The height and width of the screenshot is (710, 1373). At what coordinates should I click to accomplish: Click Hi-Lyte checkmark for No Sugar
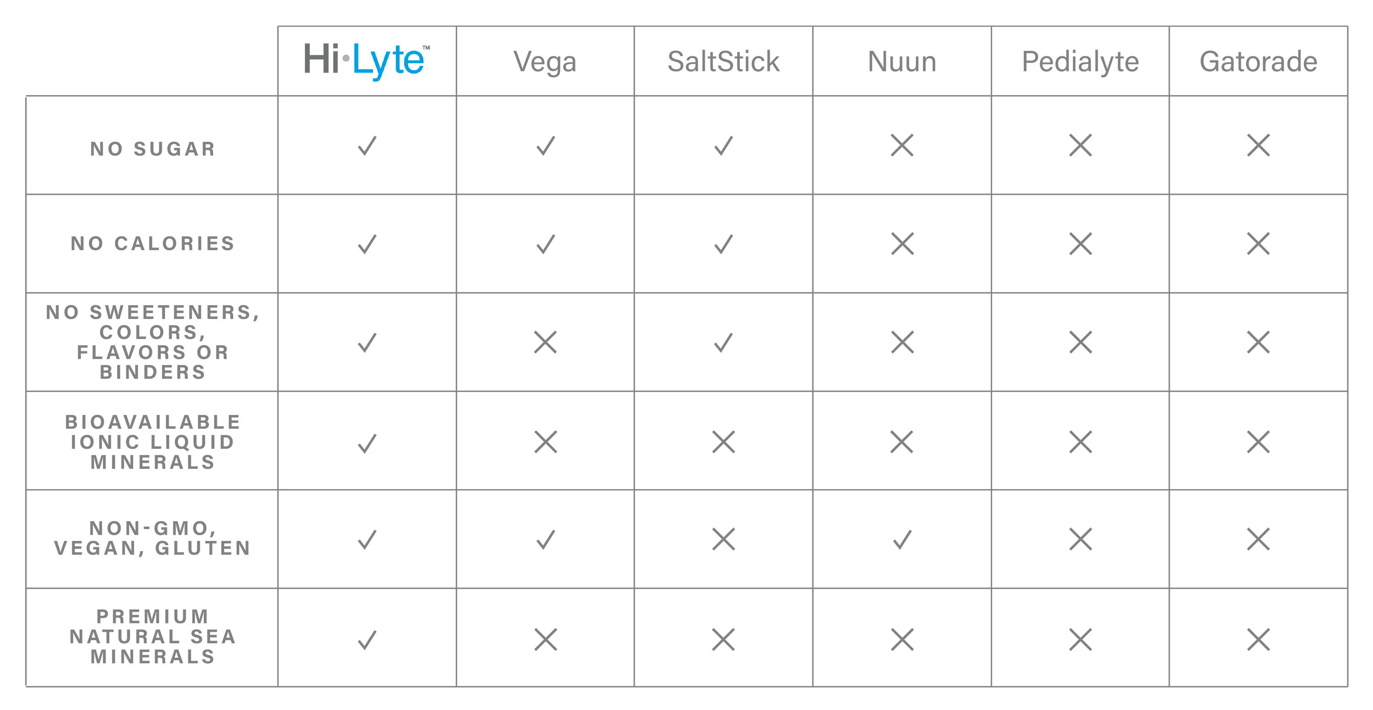367,145
